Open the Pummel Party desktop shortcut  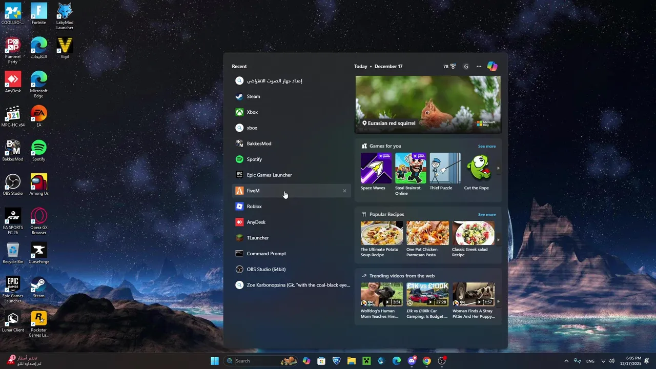click(x=13, y=50)
